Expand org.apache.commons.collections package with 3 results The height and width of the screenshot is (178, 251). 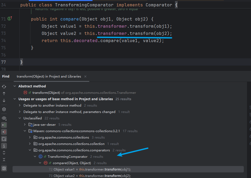point(30,137)
